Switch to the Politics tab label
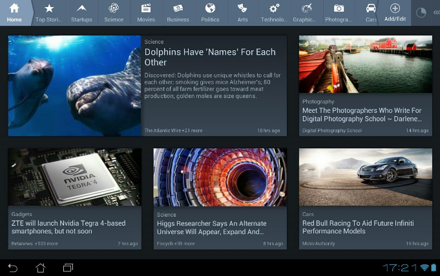Viewport: 440px width, 276px height. (x=210, y=19)
